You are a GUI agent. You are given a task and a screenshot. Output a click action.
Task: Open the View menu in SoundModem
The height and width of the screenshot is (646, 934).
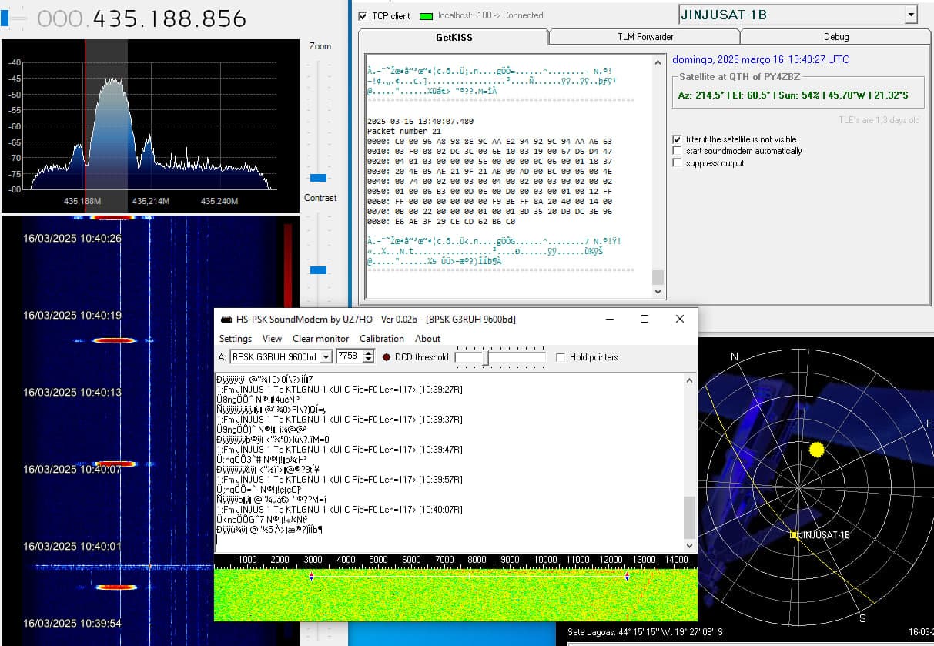(272, 339)
